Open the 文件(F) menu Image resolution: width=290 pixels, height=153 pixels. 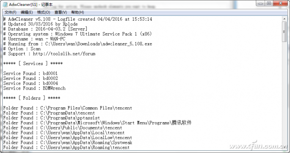click(x=10, y=12)
